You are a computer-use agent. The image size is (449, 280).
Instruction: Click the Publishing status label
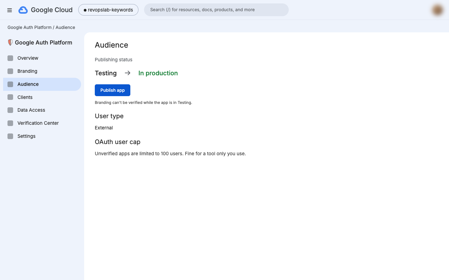coord(113,60)
